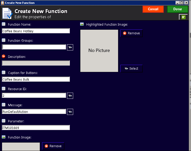
Task: Click the 'Edit the properties of' subtitle
Action: click(33, 17)
